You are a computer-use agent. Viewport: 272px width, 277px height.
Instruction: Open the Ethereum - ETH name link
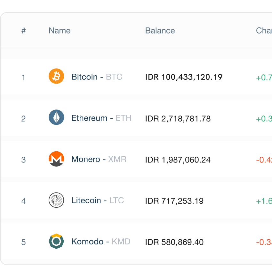(x=101, y=118)
